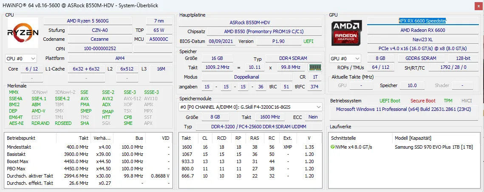Click the BIOS date 08/09/2021 value
The width and height of the screenshot is (484, 192).
[222, 41]
